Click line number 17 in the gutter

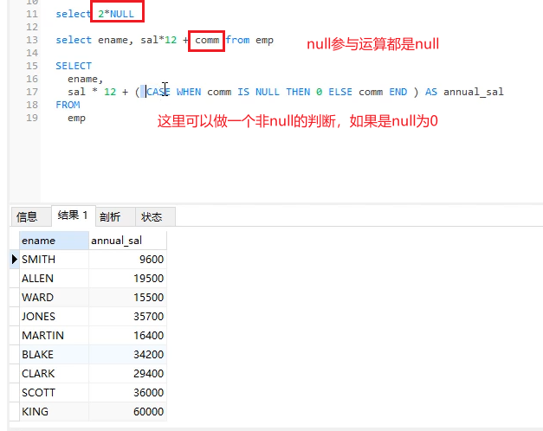(31, 92)
